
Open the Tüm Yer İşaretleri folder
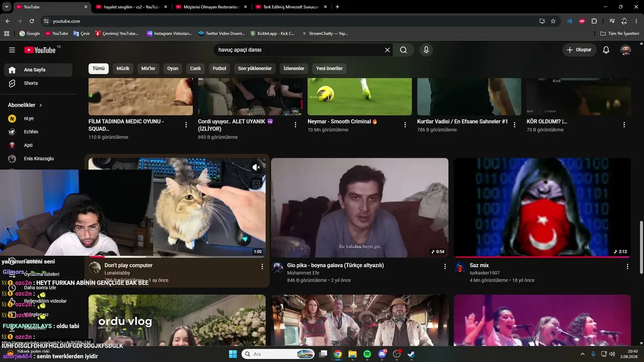click(x=619, y=33)
